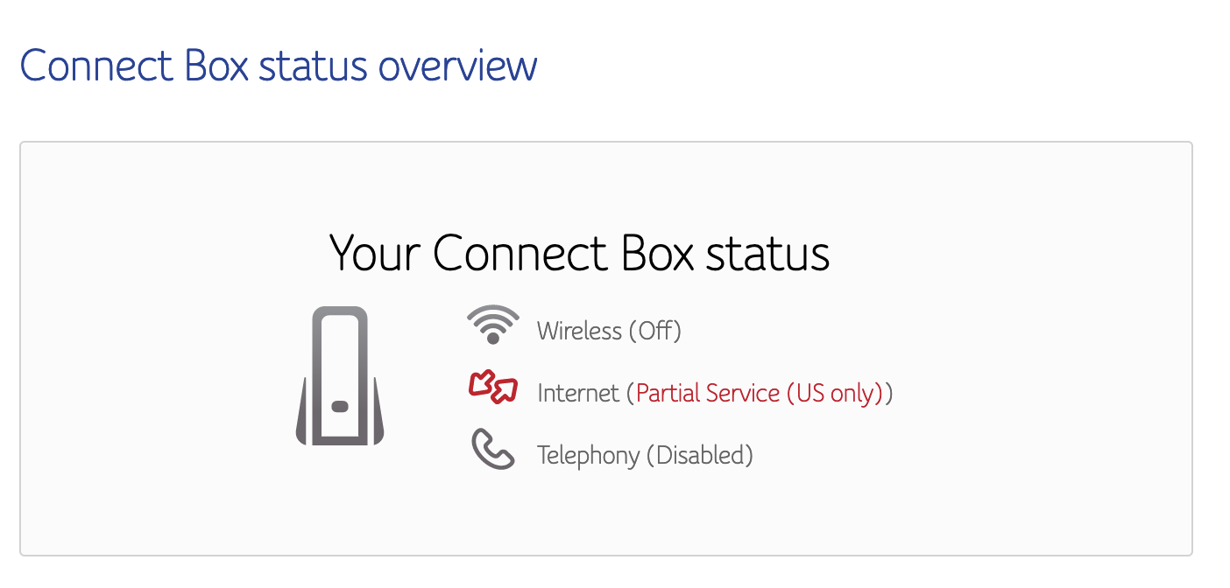Viewport: 1230px width, 588px height.
Task: Click the red Internet arrows icon
Action: coord(492,387)
